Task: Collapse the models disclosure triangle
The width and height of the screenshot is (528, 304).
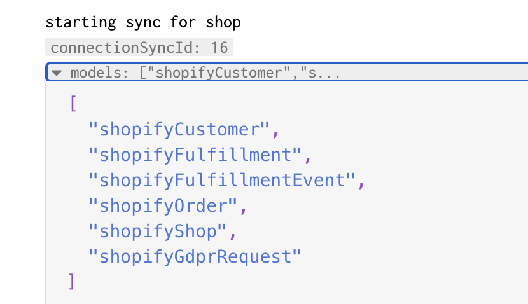Action: 57,73
